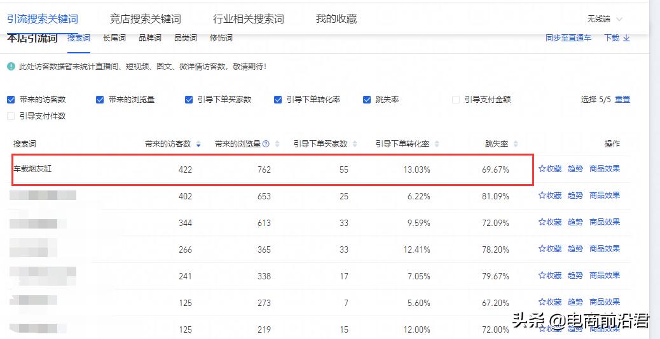This screenshot has width=660, height=339.
Task: Click 趋势 for 车载烟灰缸 row
Action: pyautogui.click(x=575, y=169)
